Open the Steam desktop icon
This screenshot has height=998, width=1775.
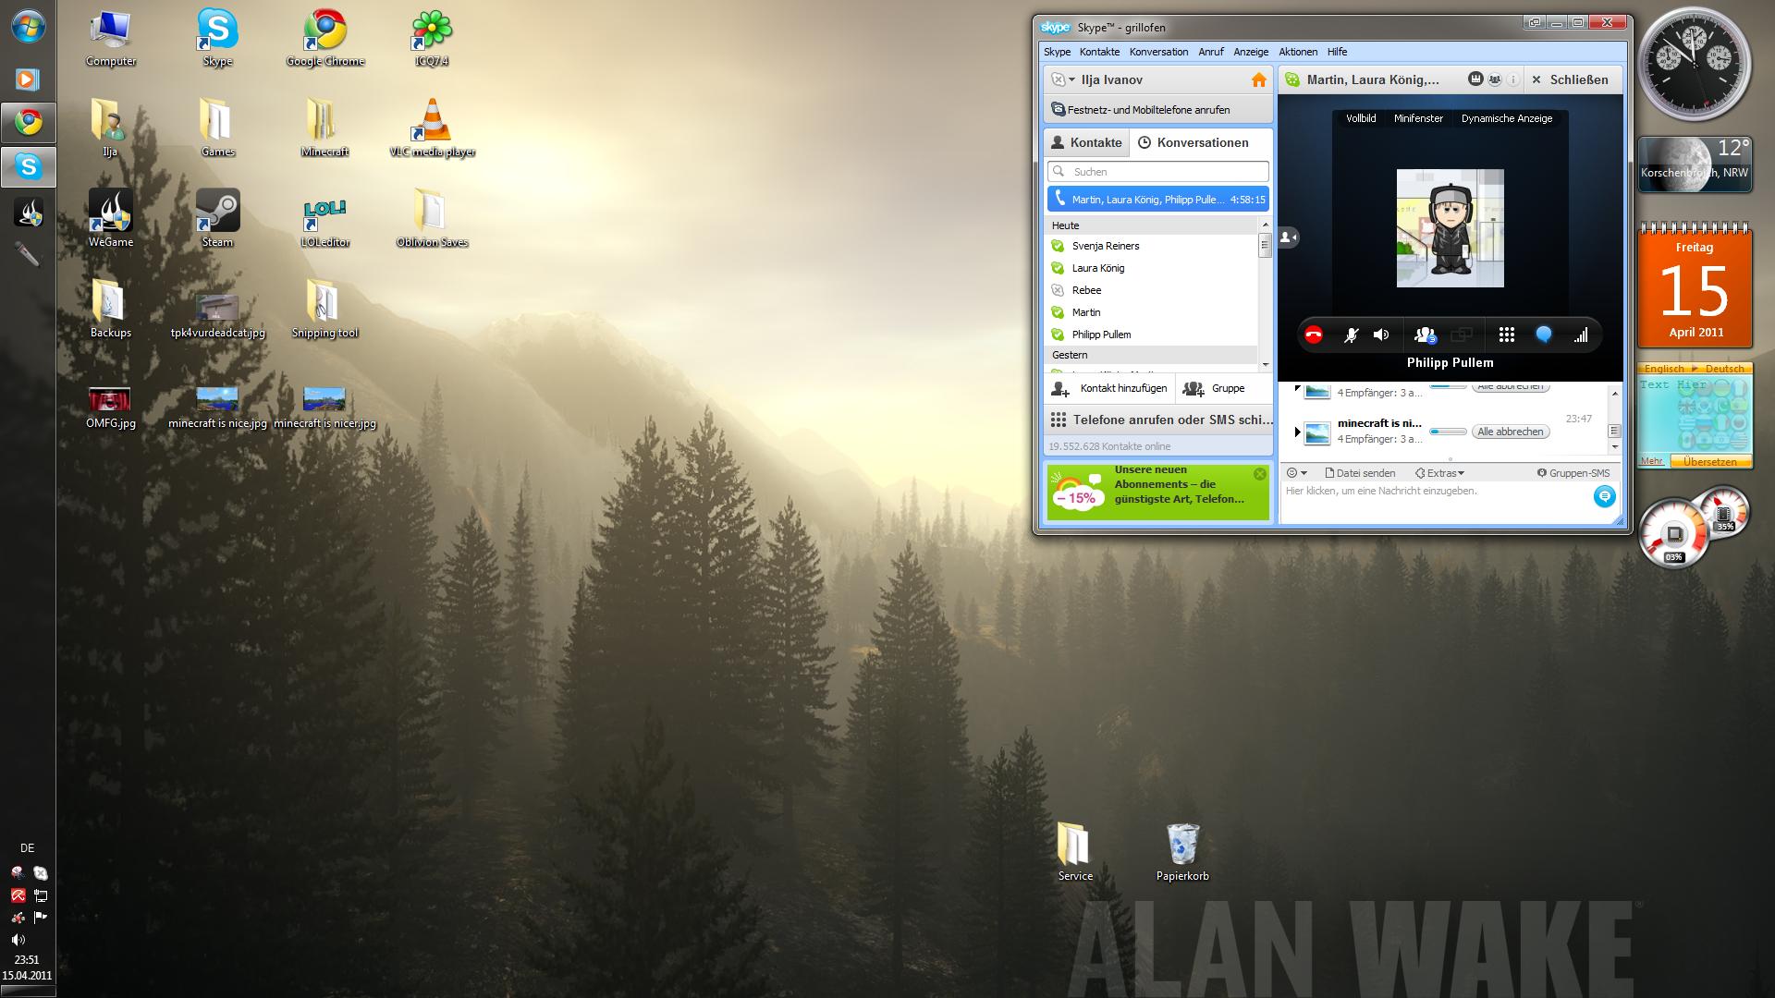point(217,219)
